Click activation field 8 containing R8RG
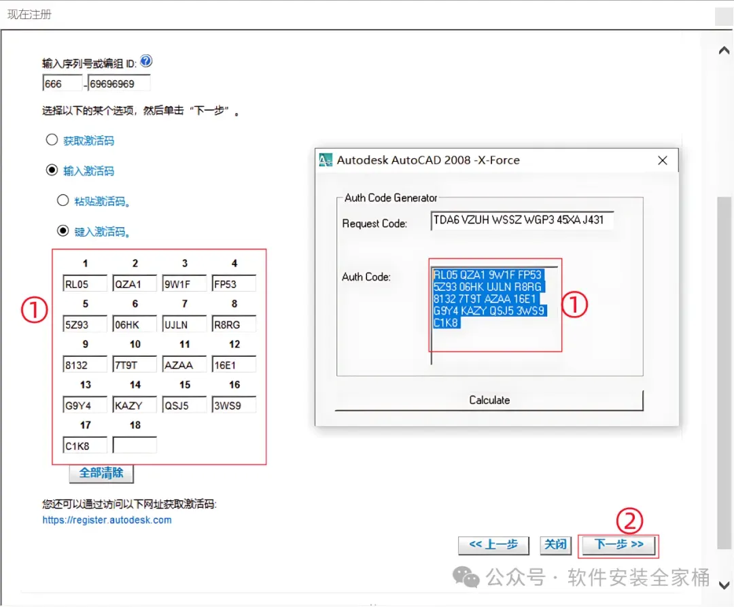734x607 pixels. (234, 324)
